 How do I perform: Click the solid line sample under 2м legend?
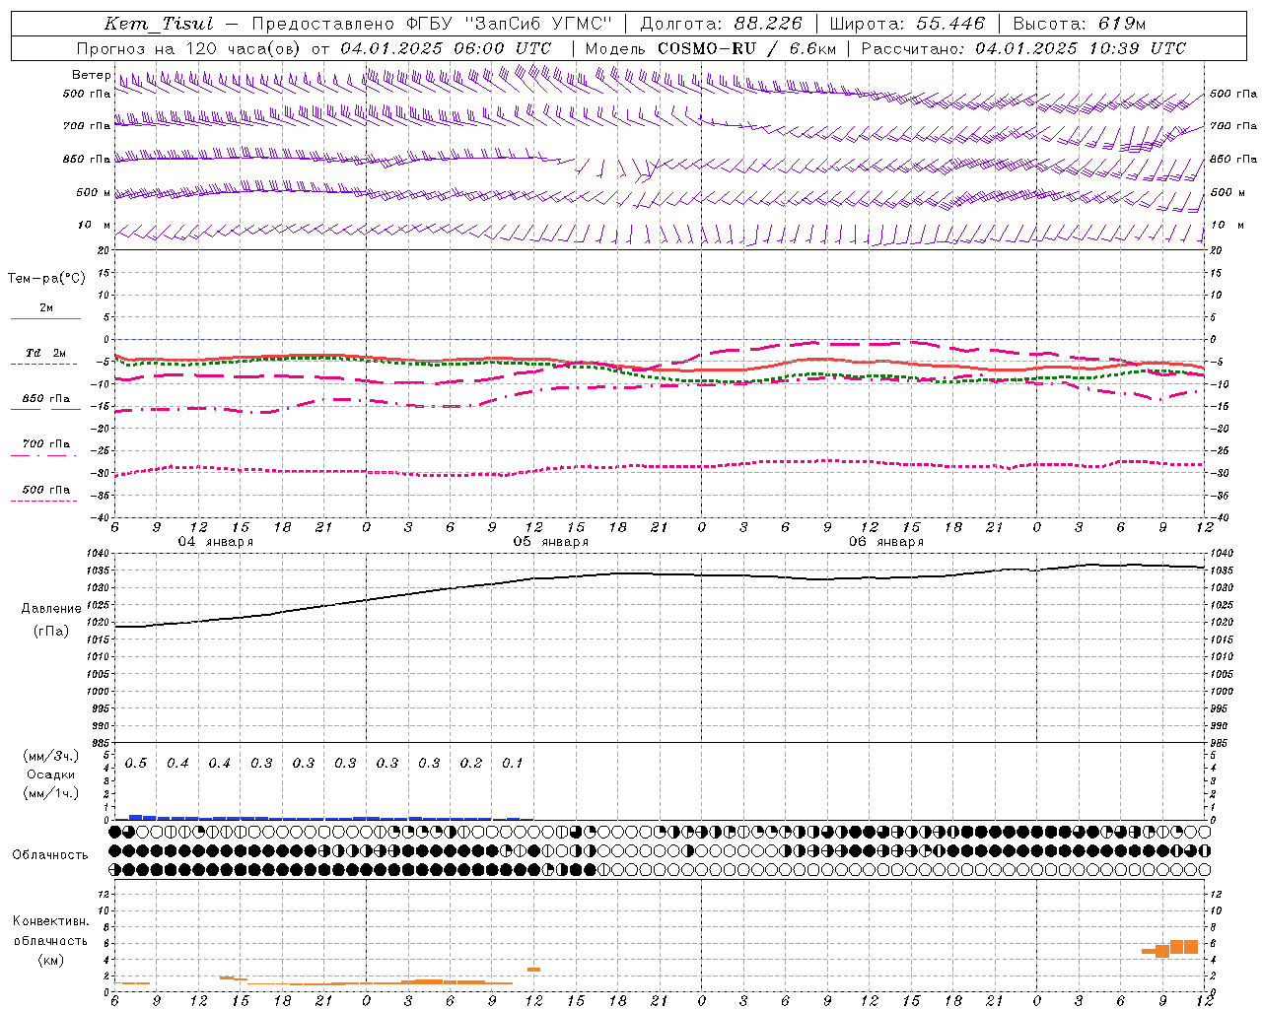point(45,318)
